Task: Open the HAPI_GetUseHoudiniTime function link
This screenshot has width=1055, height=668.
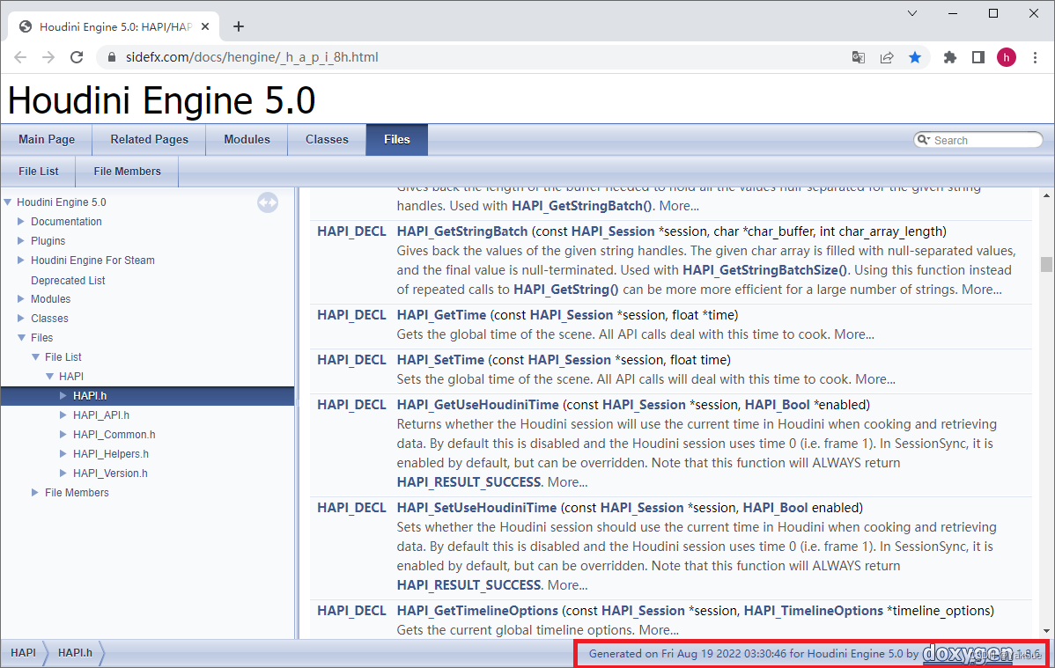Action: pyautogui.click(x=477, y=404)
